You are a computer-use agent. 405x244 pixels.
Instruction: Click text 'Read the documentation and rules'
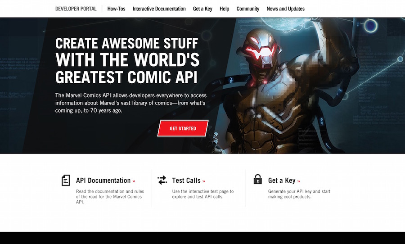click(110, 191)
